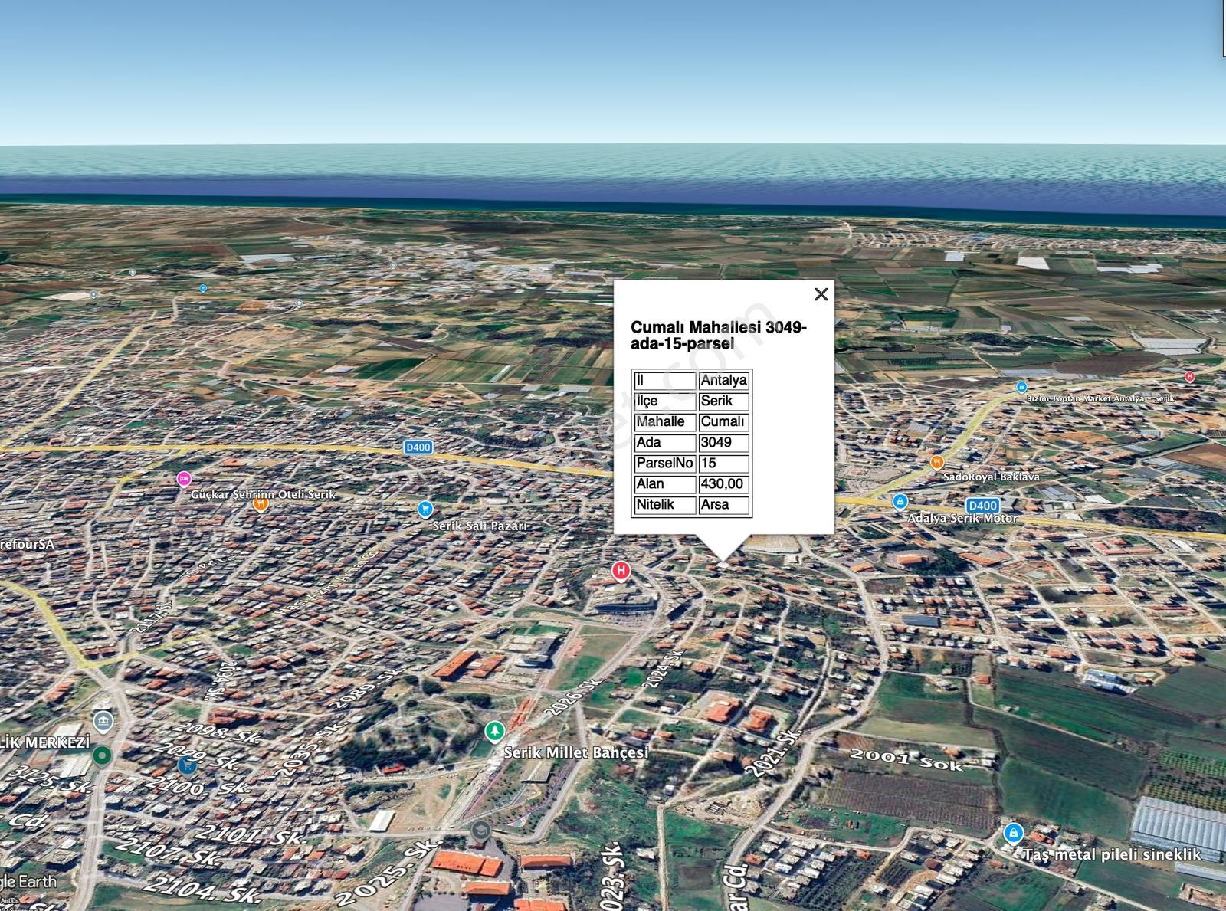Click the Serik Millet Bahçesi label
Viewport: 1226px width, 911px height.
(x=575, y=752)
